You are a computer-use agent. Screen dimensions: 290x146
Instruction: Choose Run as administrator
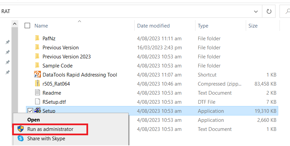[x=50, y=129]
